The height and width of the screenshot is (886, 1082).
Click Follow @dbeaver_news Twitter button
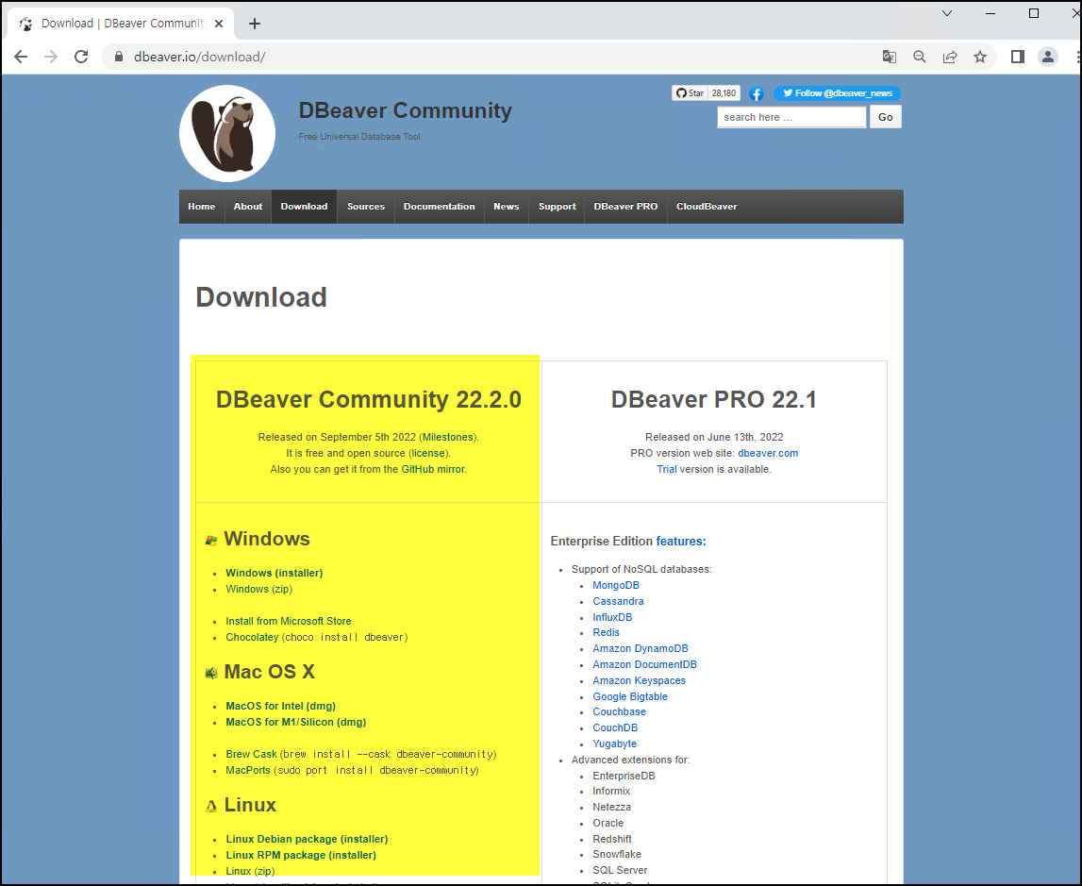pos(837,93)
